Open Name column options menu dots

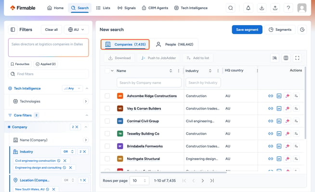pos(179,71)
